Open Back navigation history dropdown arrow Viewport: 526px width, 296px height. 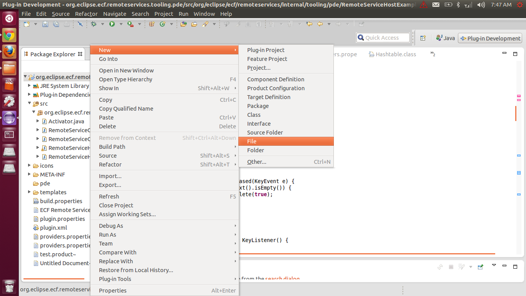pos(329,24)
